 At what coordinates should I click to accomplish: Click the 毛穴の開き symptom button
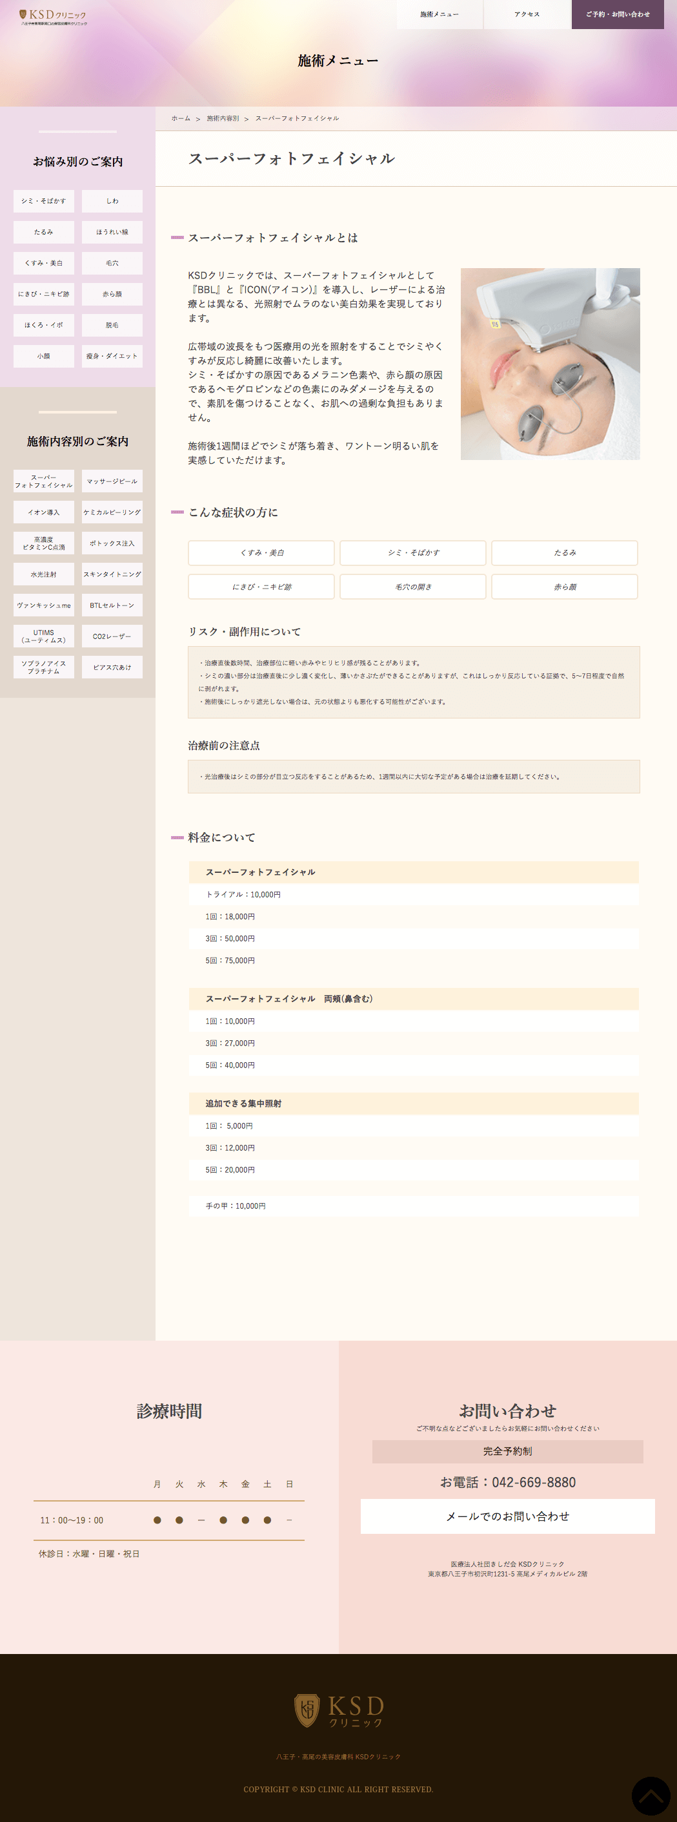412,587
